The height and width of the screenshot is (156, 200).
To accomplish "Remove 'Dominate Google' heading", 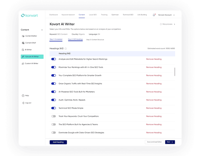I will (154, 133).
